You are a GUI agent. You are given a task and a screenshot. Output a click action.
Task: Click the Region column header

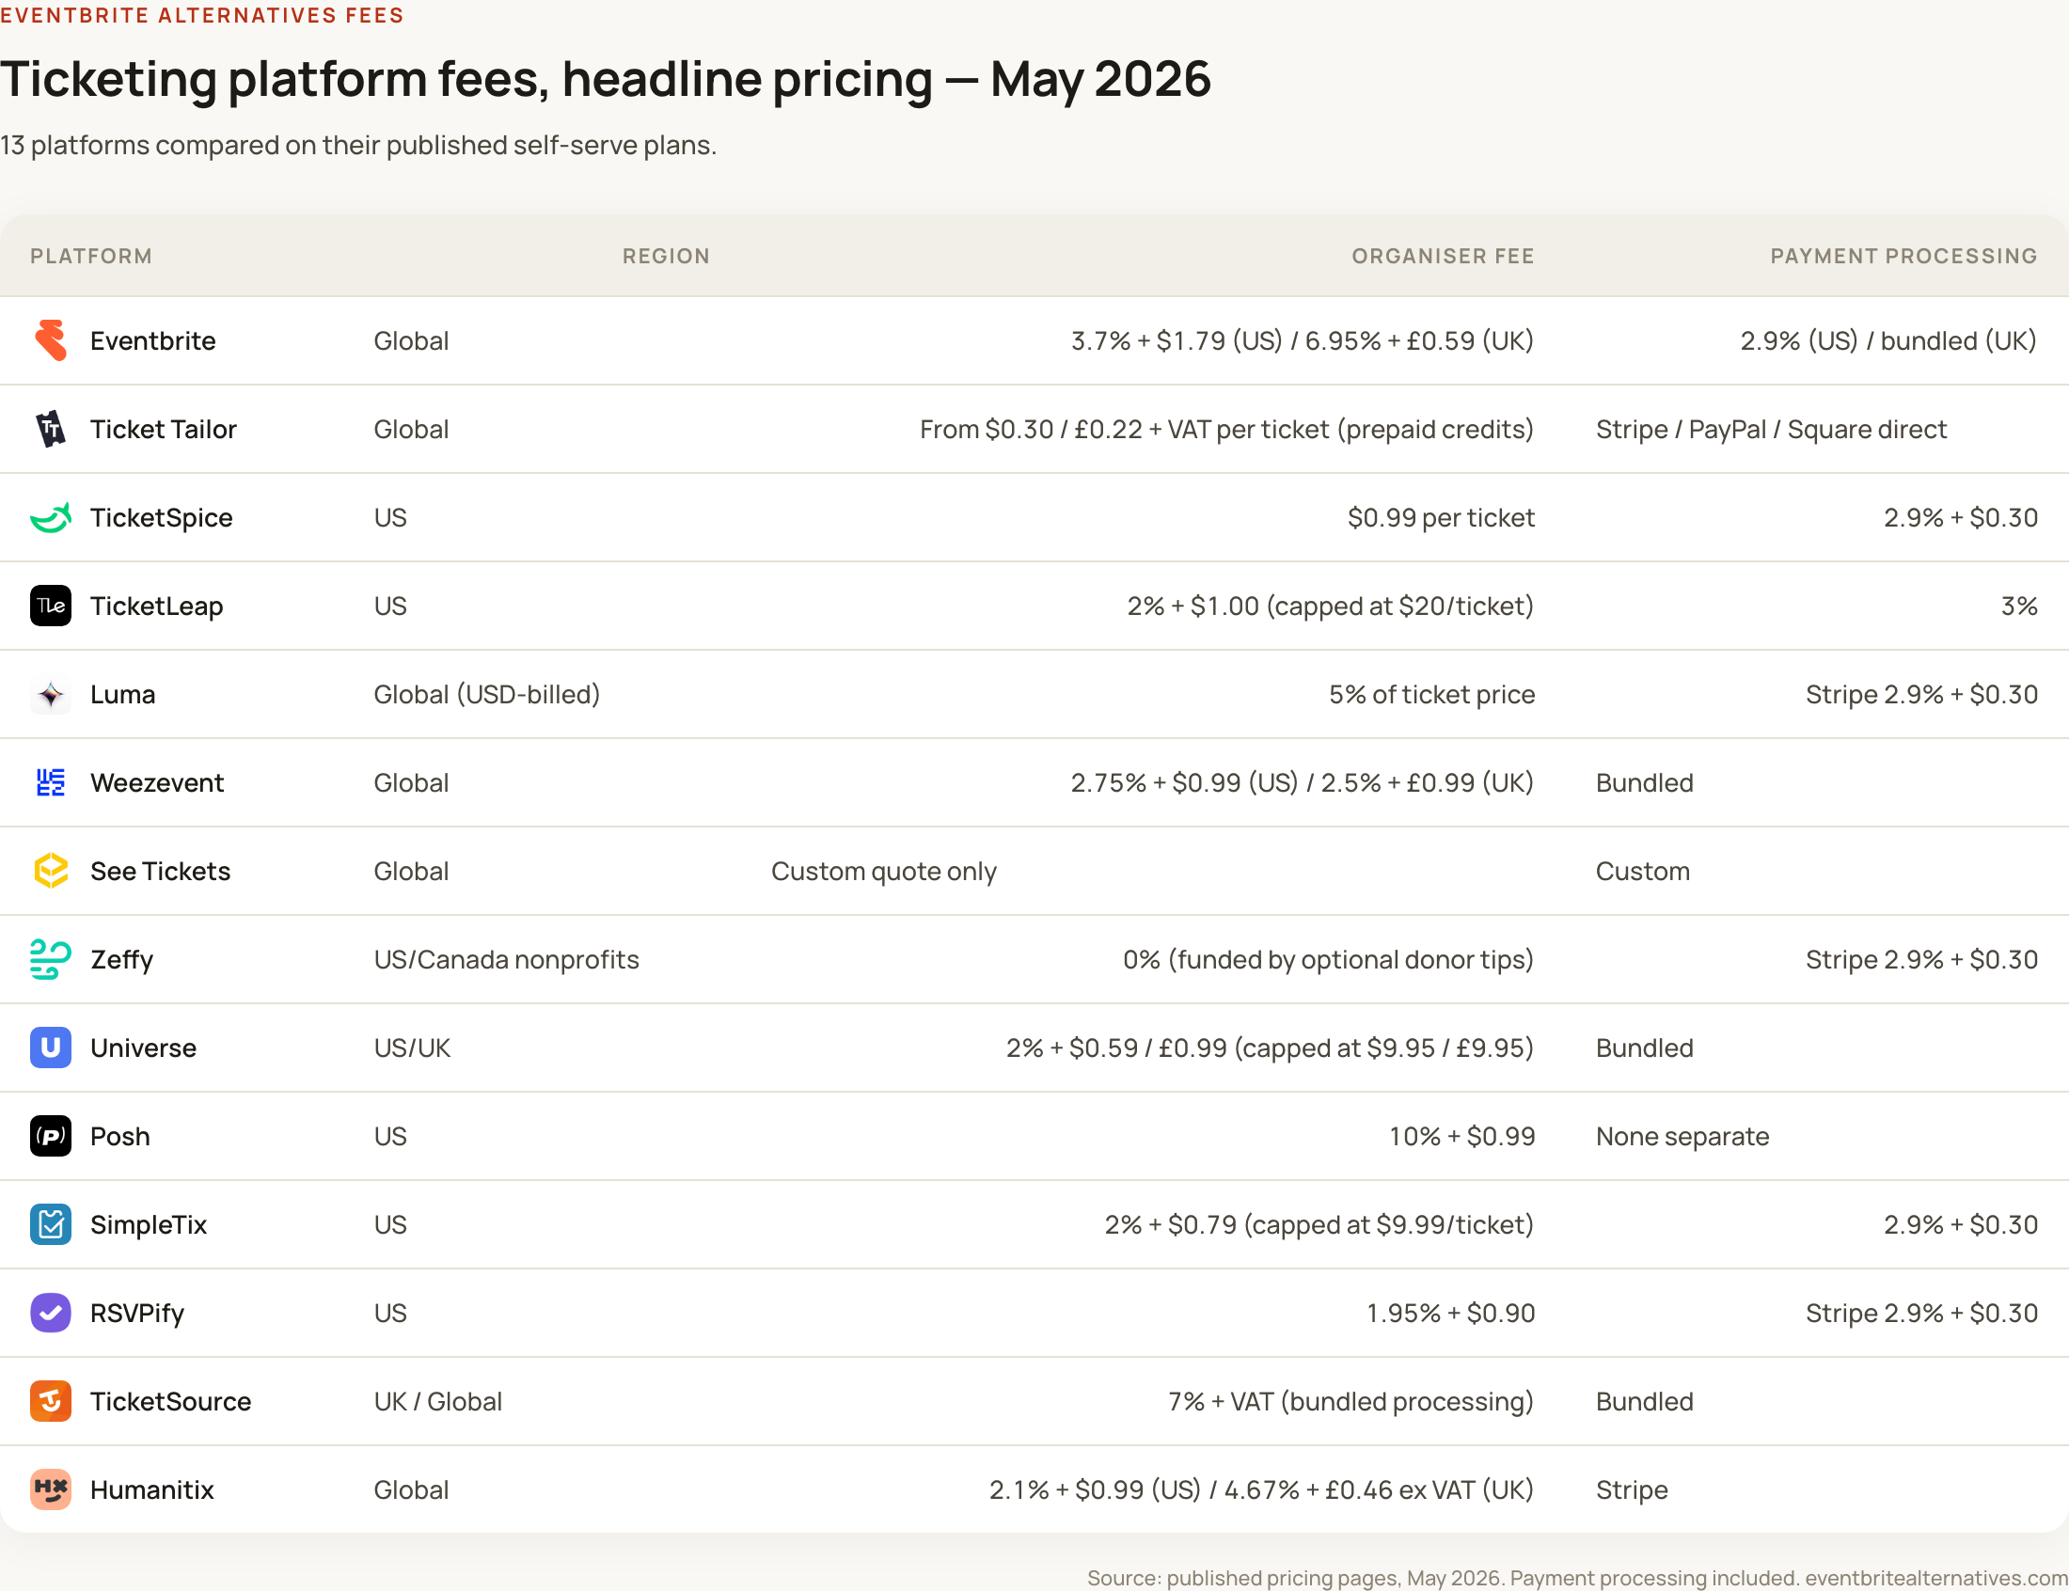(666, 256)
